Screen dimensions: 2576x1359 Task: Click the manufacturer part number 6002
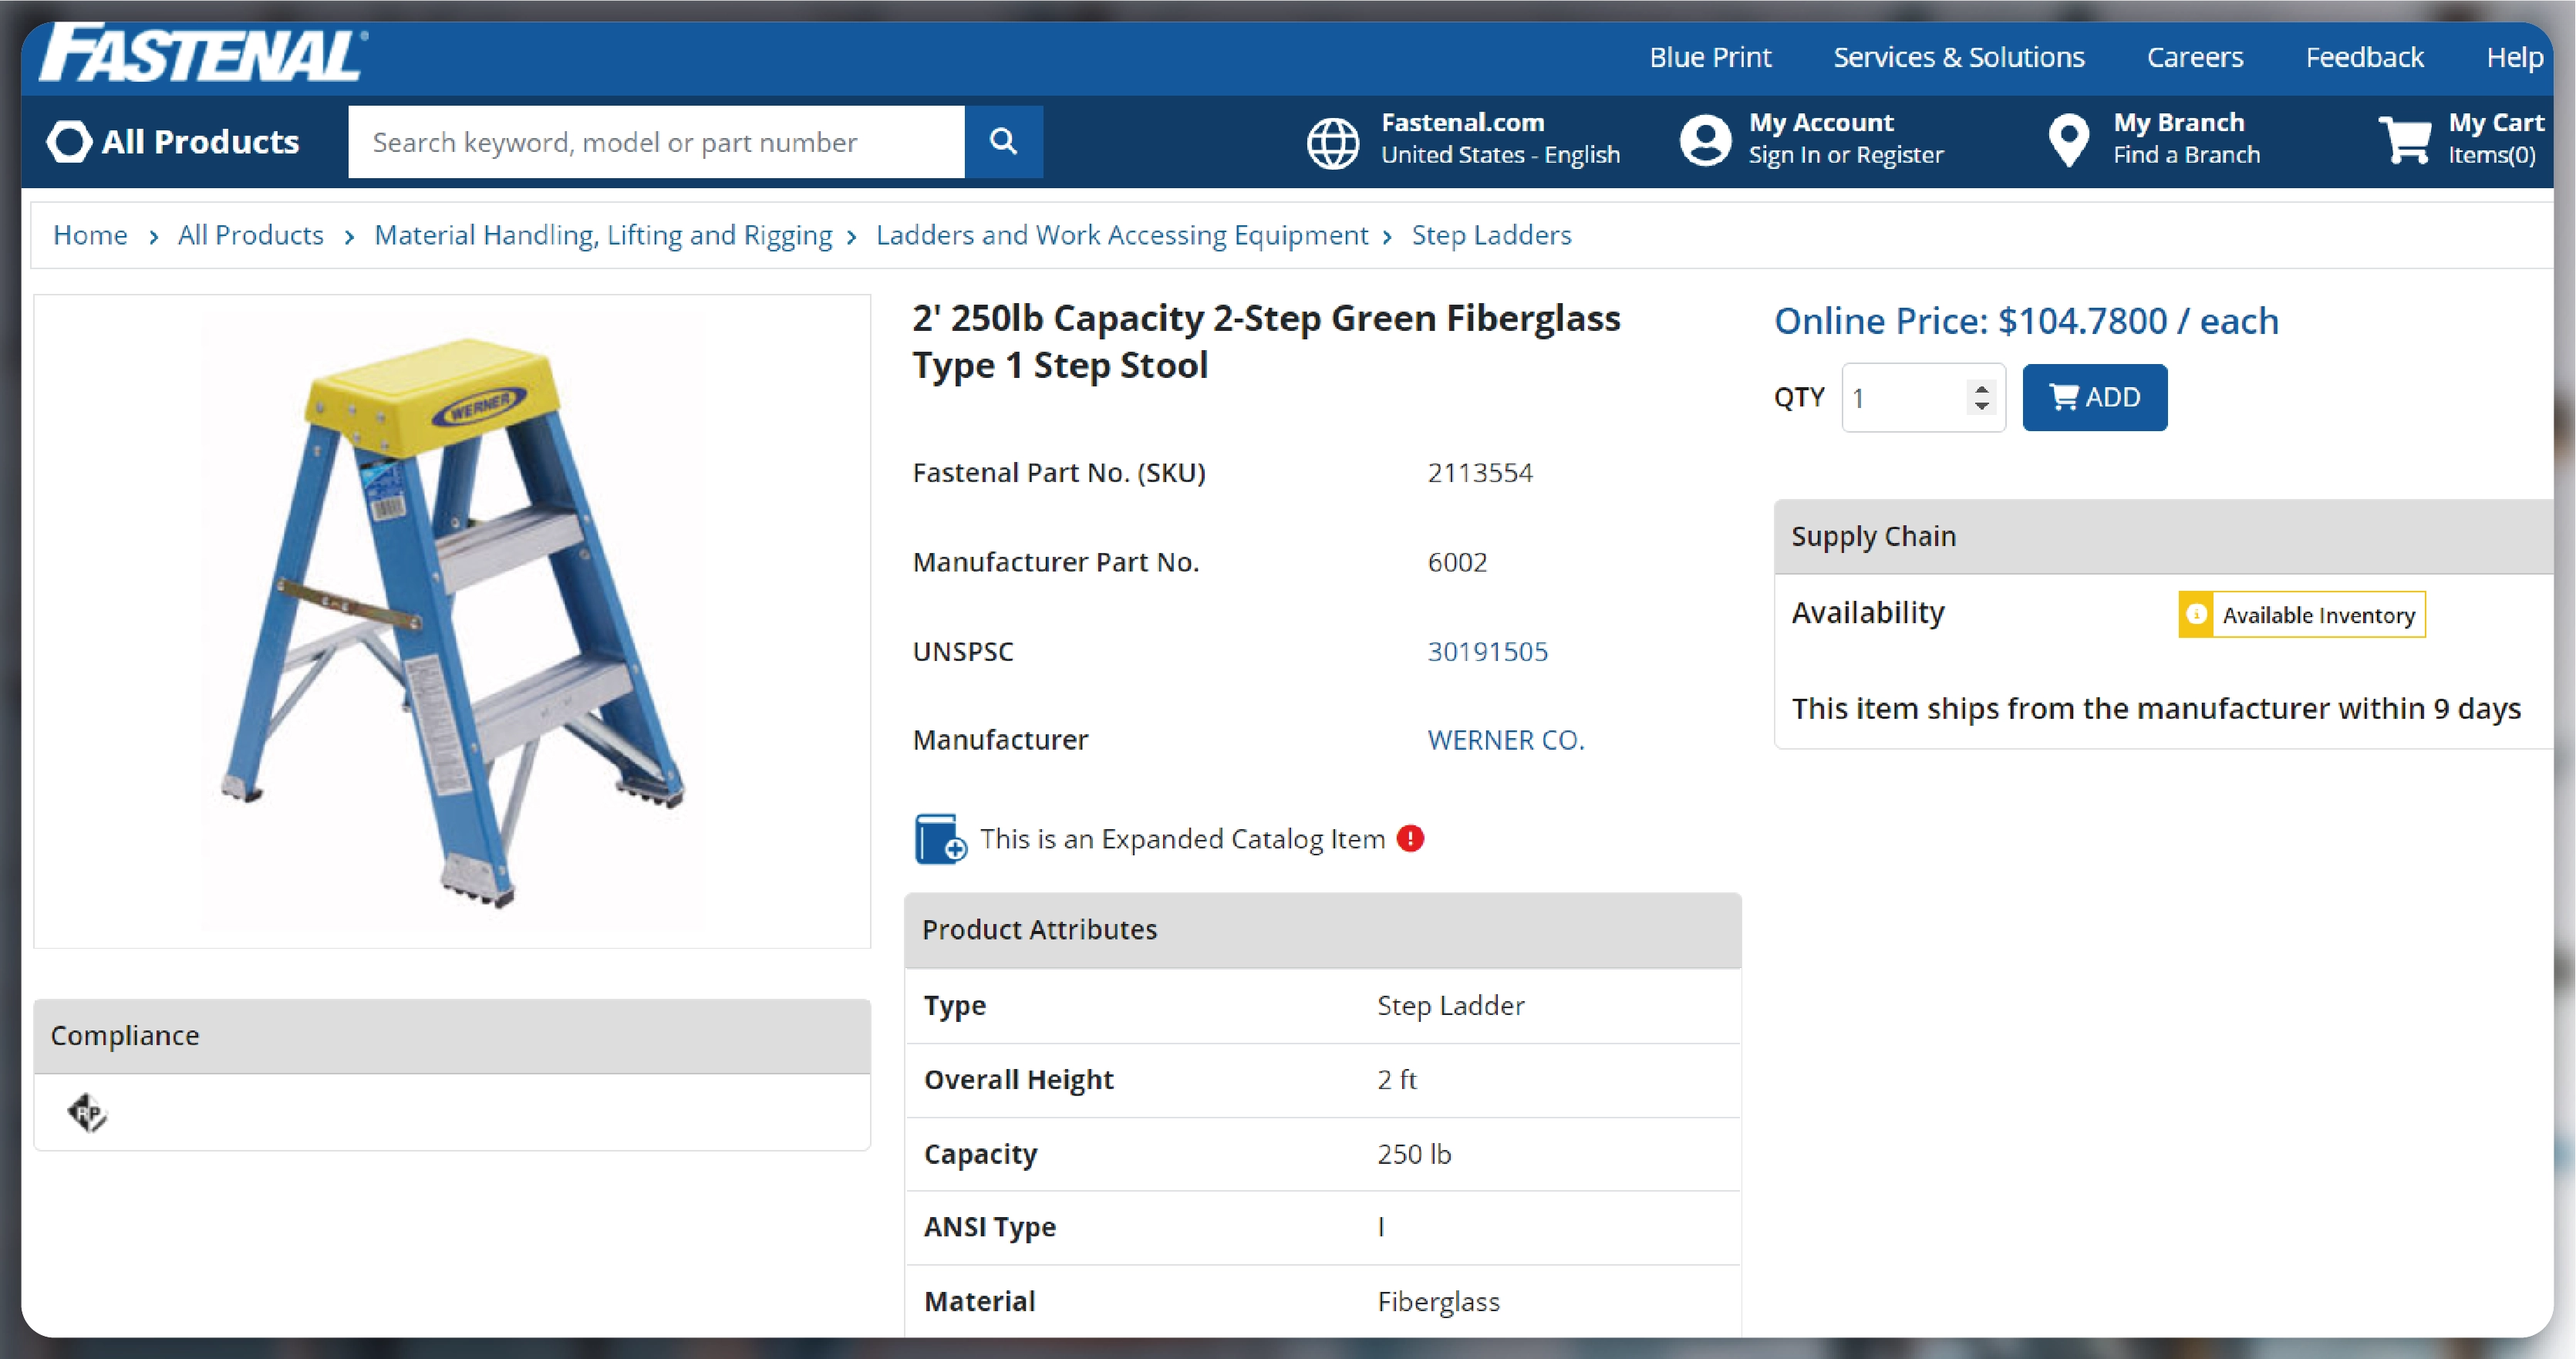[1457, 562]
